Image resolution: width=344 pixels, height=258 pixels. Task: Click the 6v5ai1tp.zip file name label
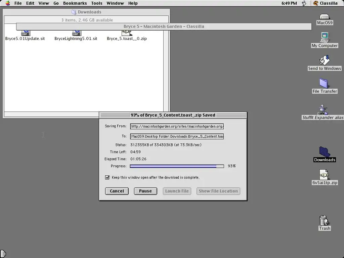point(325,182)
